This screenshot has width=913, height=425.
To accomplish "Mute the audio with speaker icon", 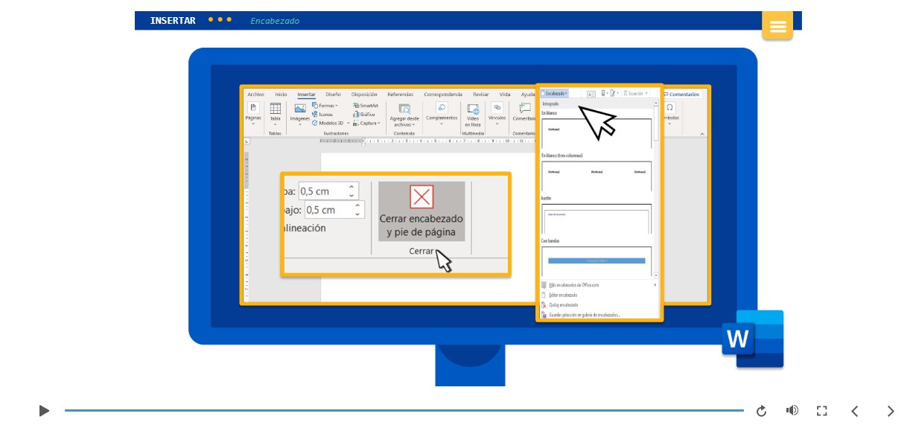I will (792, 411).
